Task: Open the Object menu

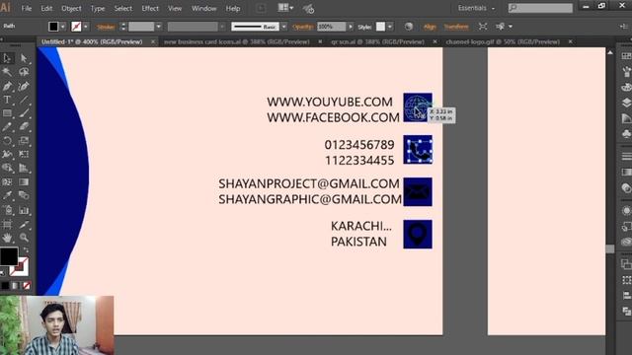Action: [x=71, y=8]
